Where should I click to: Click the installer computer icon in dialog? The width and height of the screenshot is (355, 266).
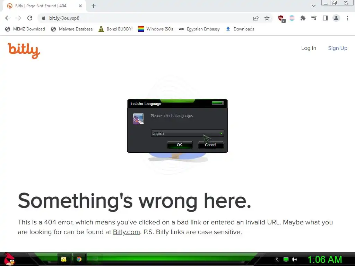[138, 119]
